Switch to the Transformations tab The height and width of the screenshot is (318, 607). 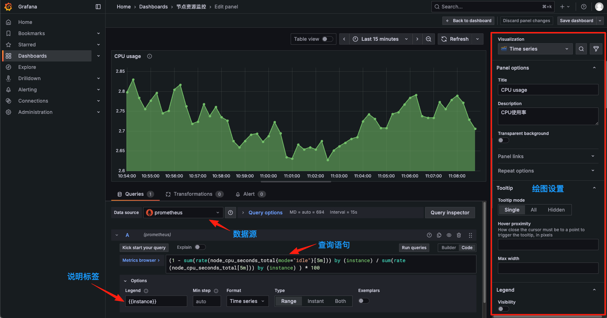tap(194, 194)
